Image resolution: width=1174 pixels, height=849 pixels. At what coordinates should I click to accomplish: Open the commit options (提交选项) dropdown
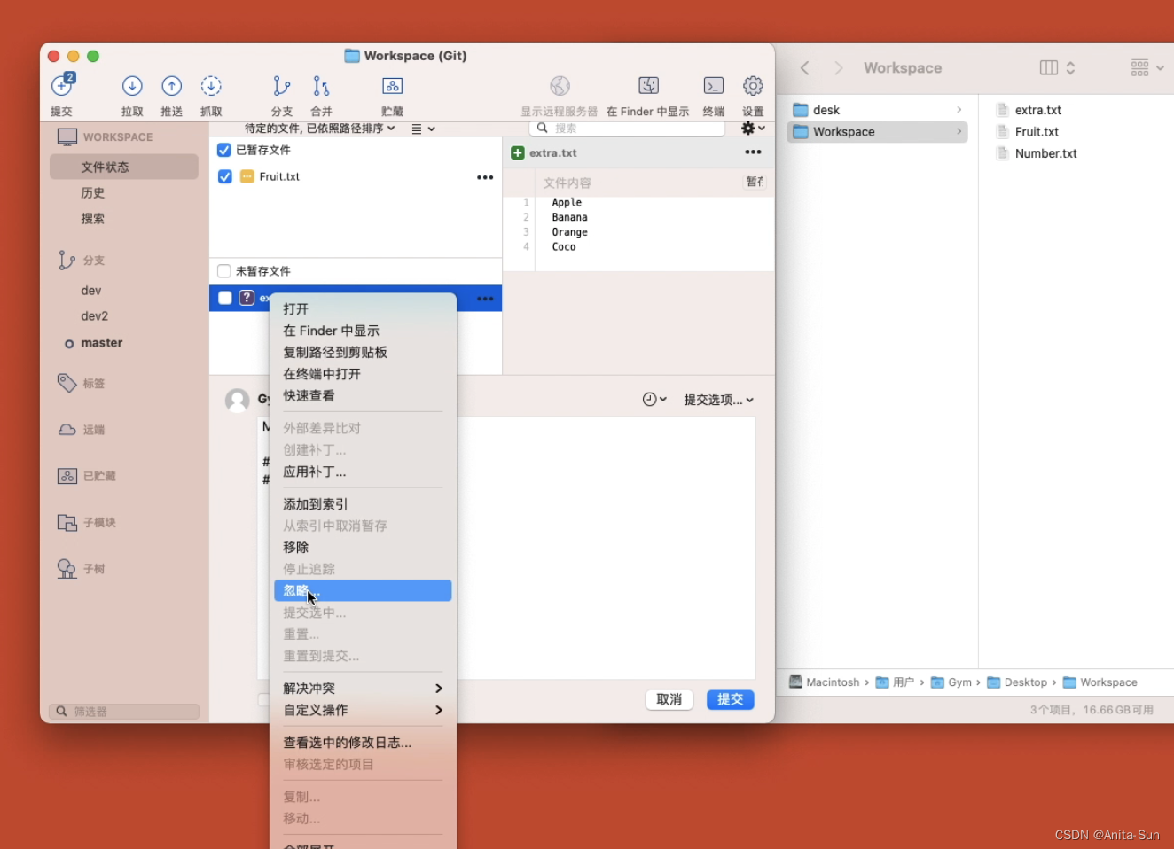pos(719,400)
